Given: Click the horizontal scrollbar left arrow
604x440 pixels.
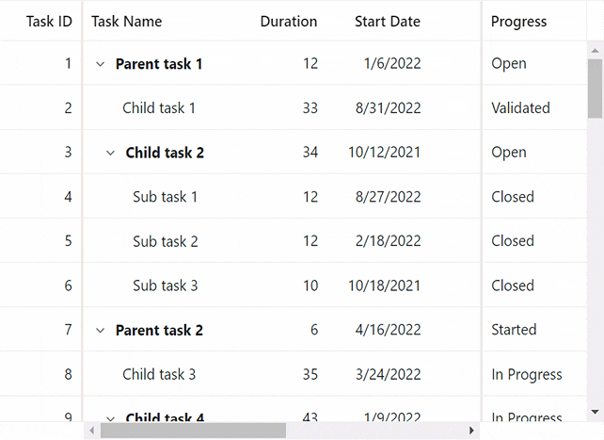Looking at the screenshot, I should [x=91, y=431].
